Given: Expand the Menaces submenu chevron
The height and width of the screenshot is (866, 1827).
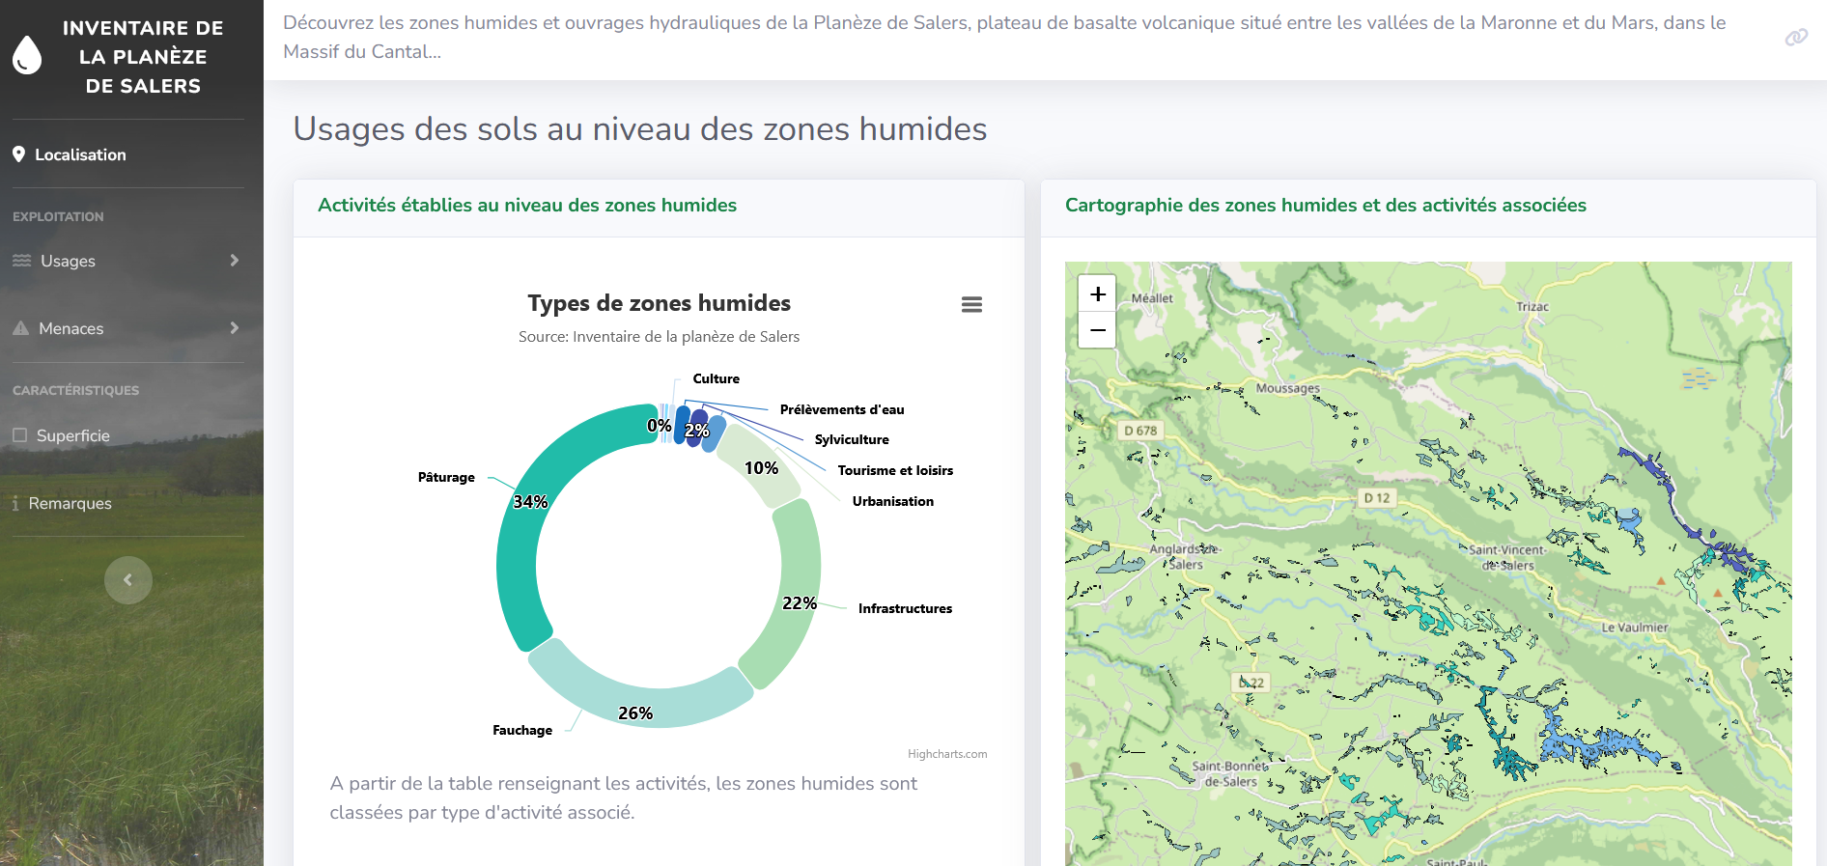Looking at the screenshot, I should tap(234, 328).
